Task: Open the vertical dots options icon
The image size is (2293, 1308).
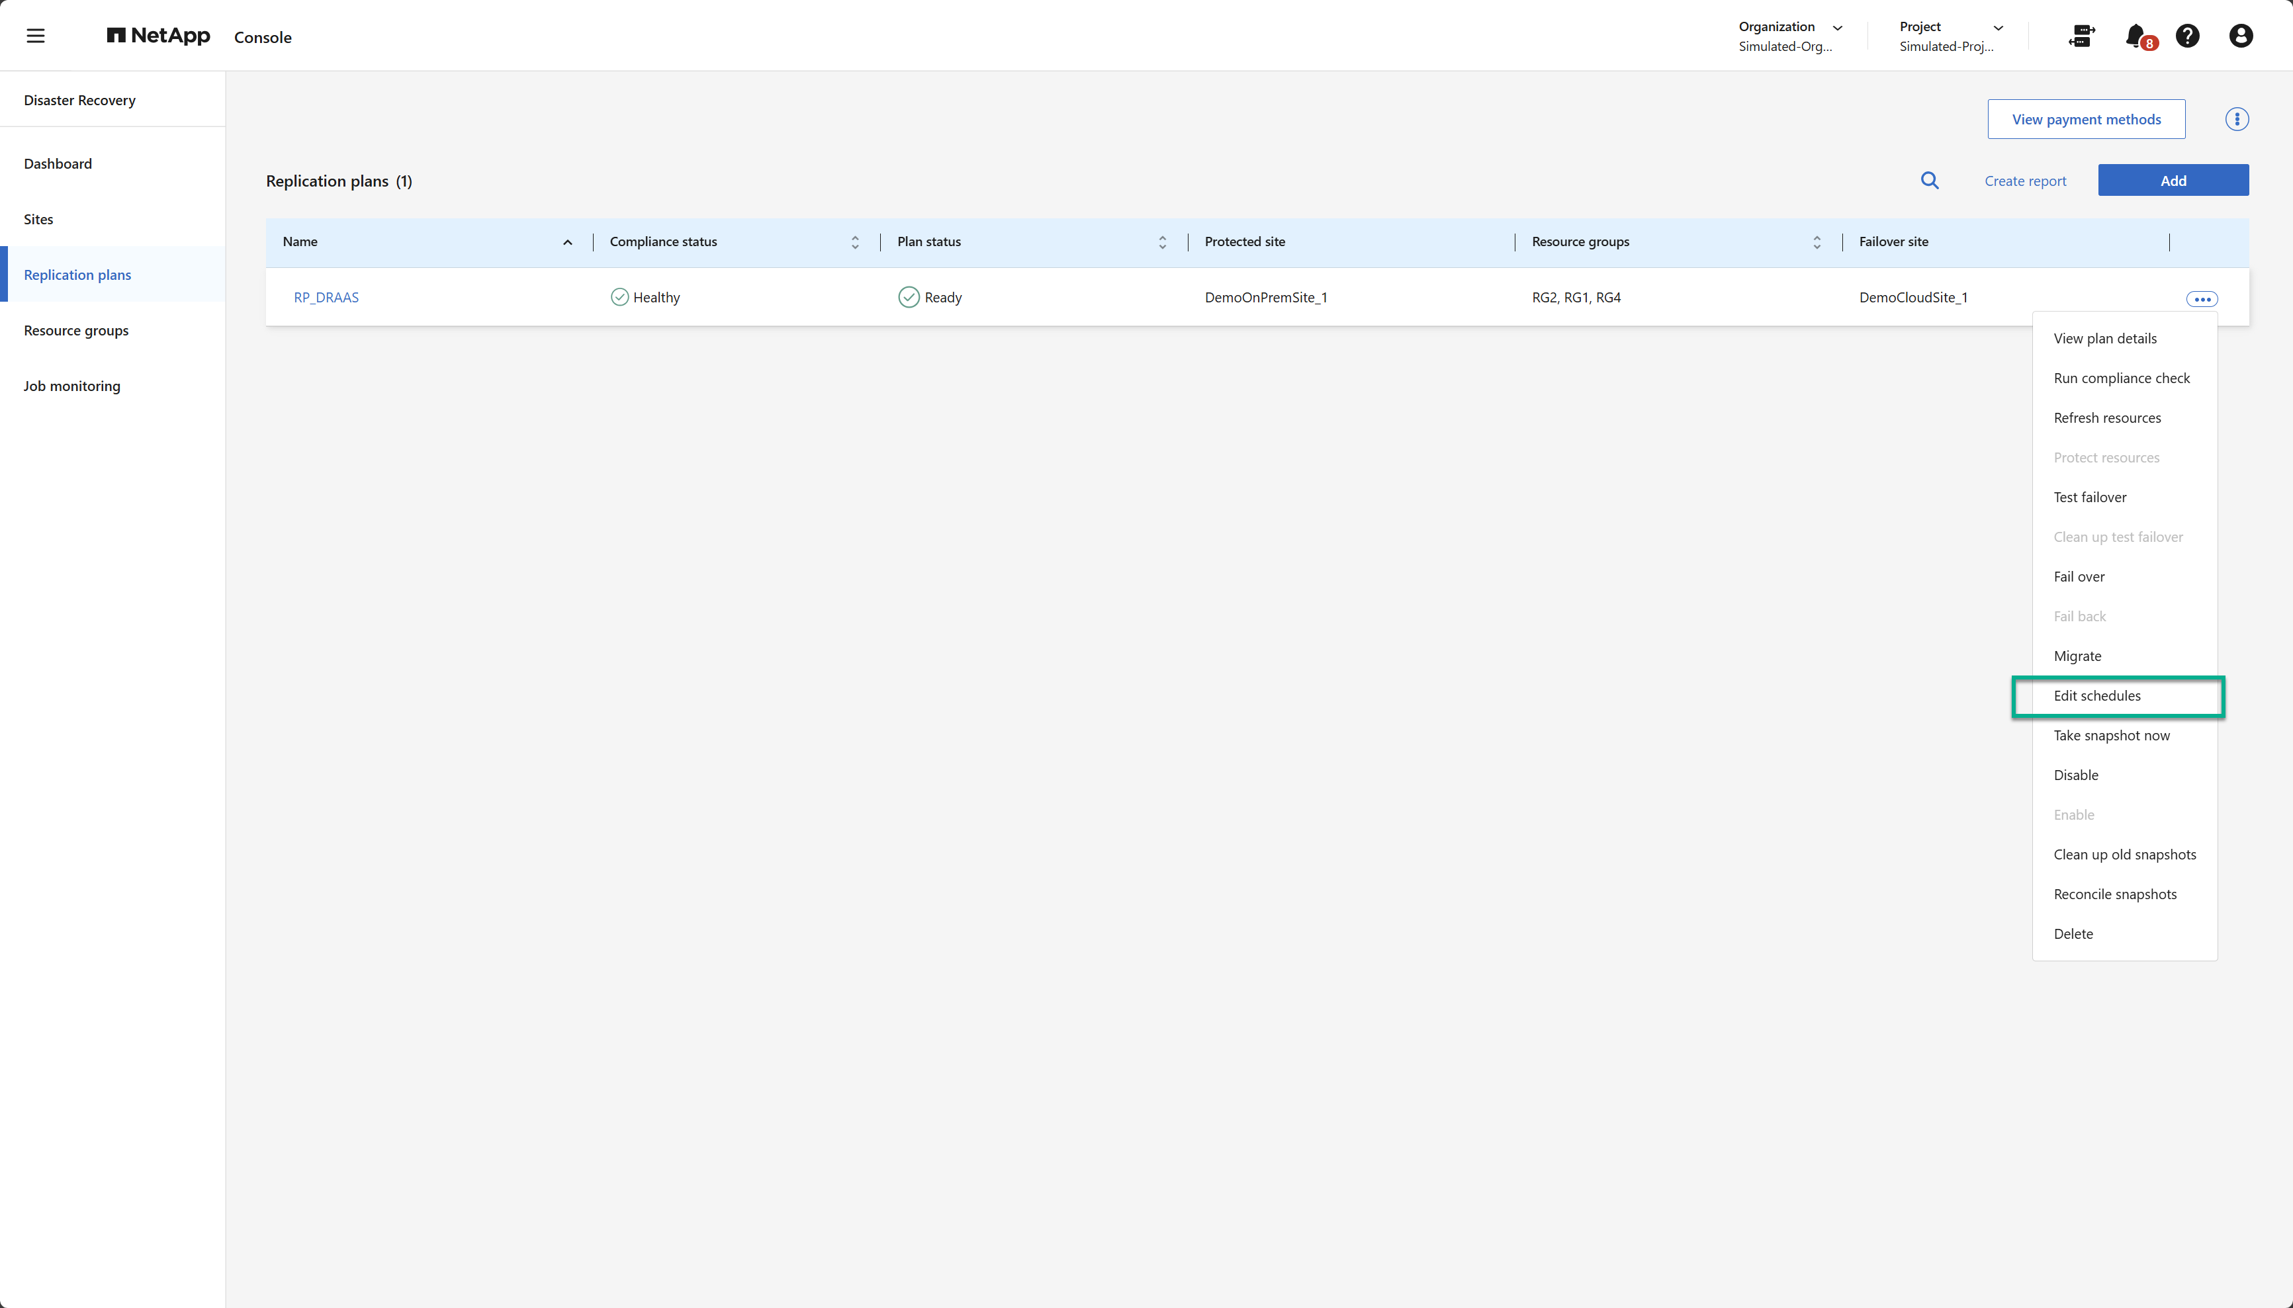Action: point(2236,120)
